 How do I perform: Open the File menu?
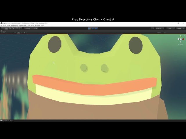(x=1, y=25)
